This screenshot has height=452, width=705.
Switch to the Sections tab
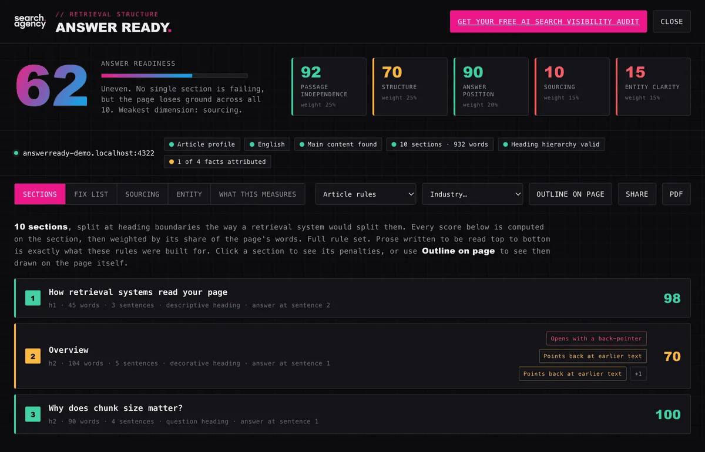click(40, 194)
